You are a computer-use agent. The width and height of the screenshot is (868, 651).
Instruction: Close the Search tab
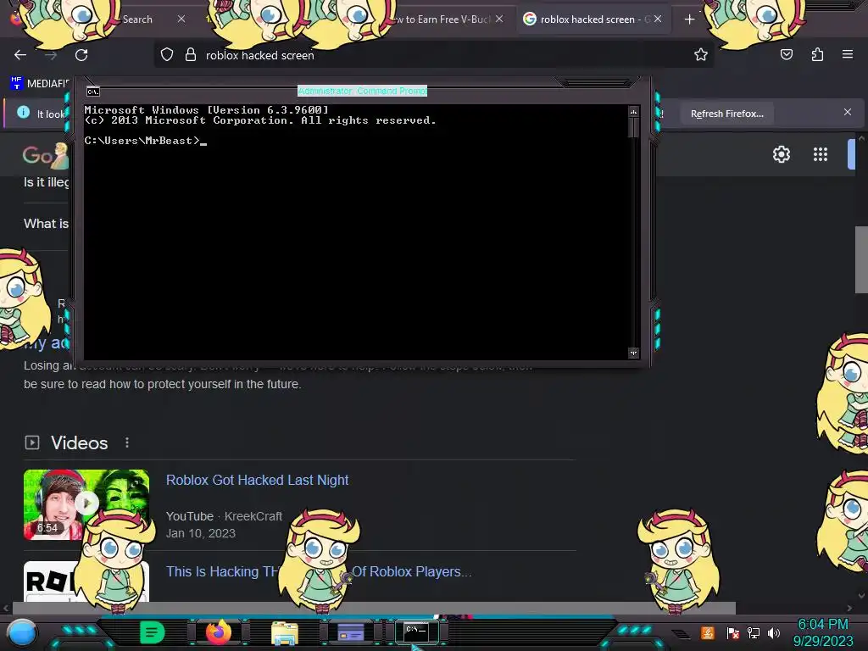tap(181, 19)
